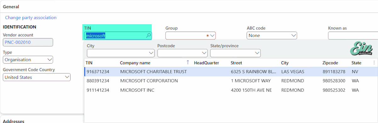The height and width of the screenshot is (123, 378).
Task: Click the column options dots beside State header
Action: [x=374, y=63]
